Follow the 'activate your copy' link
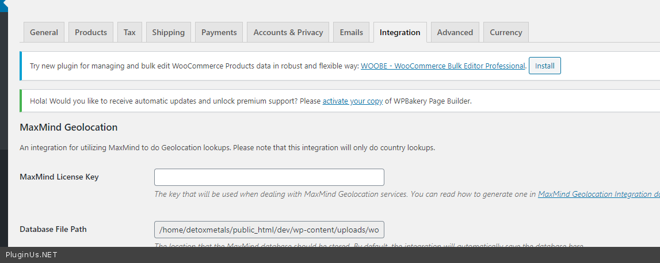This screenshot has width=660, height=263. [352, 101]
